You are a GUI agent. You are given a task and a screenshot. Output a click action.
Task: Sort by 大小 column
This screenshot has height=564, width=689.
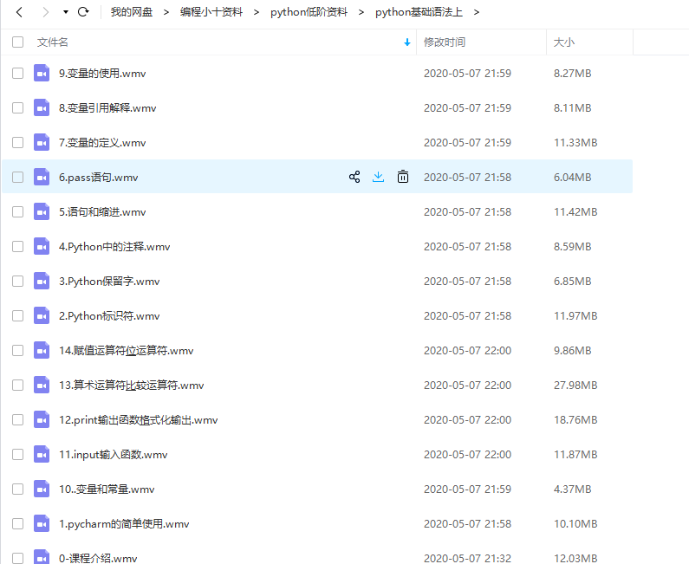click(x=564, y=42)
